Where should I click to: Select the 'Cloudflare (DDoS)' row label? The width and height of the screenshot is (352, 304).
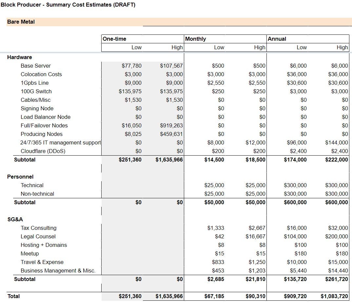click(43, 151)
